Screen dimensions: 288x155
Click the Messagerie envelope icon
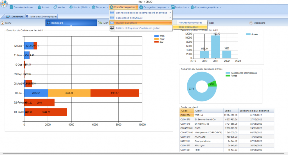pos(251,23)
